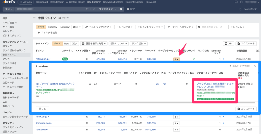Click 新しいタブで開く link
This screenshot has width=261, height=134.
point(240,66)
